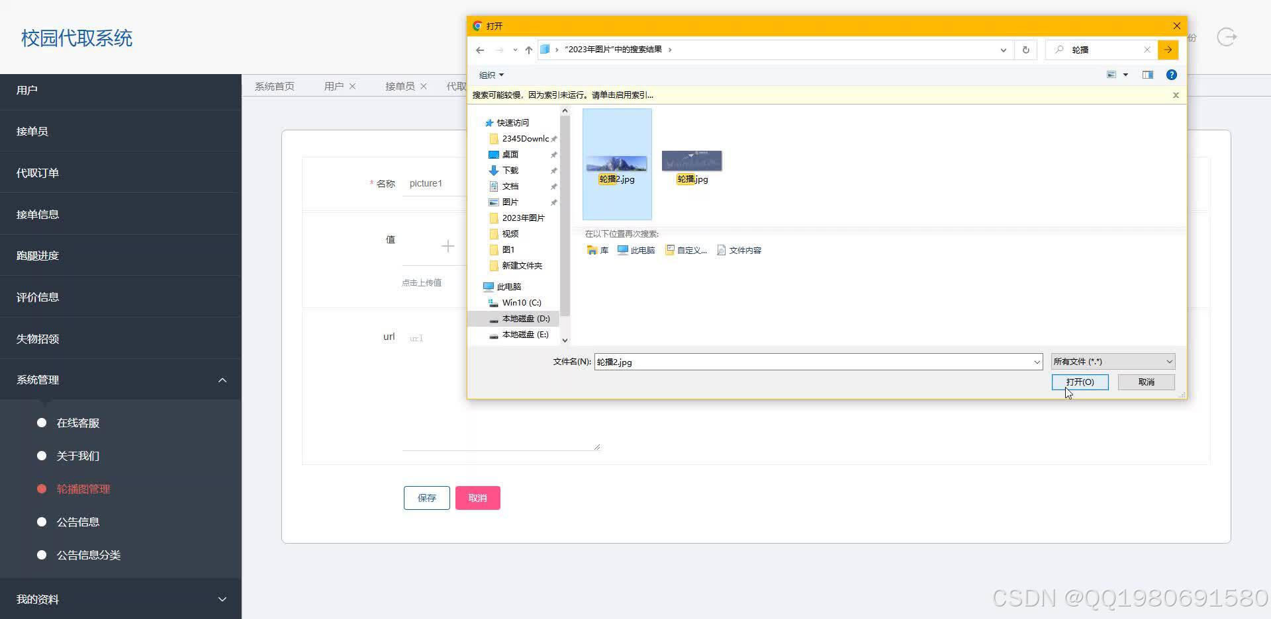Switch to the 系统首页 tab
The height and width of the screenshot is (619, 1271).
[273, 86]
